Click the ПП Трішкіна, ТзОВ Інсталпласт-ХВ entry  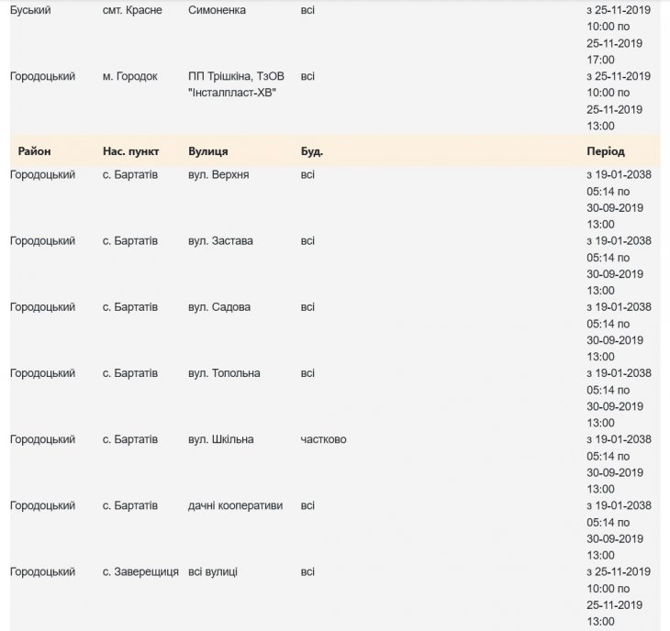point(233,84)
